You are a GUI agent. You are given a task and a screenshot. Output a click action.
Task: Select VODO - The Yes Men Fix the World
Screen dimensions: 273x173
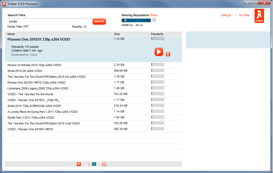(93, 94)
